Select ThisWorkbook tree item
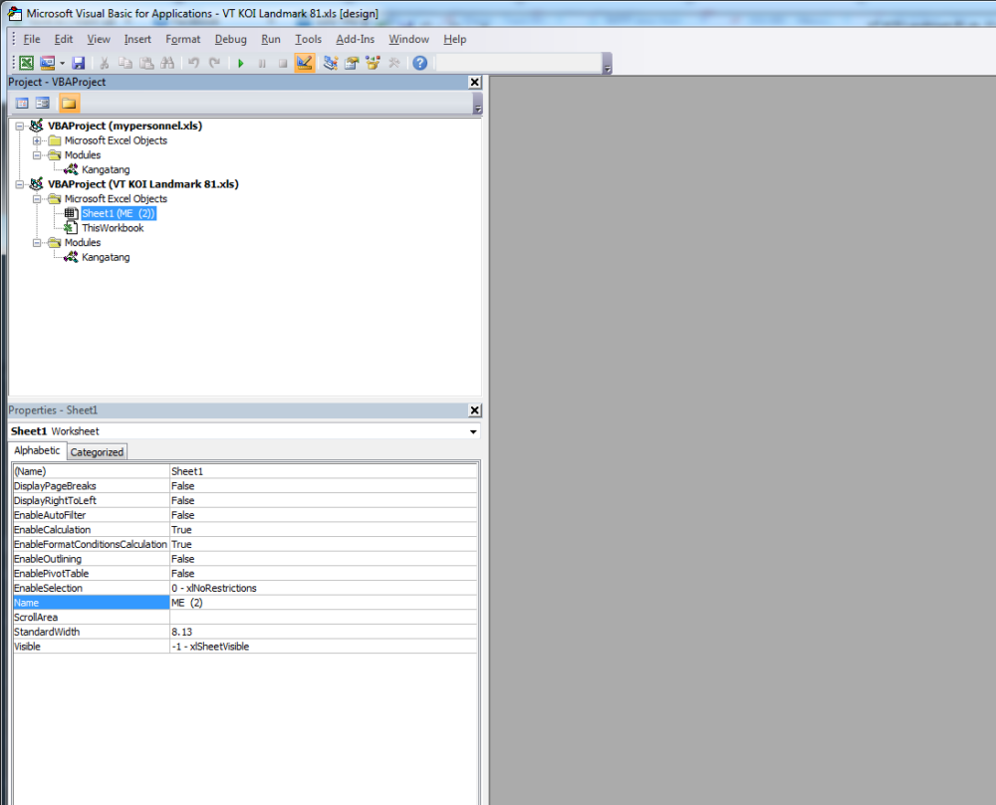 click(x=113, y=228)
